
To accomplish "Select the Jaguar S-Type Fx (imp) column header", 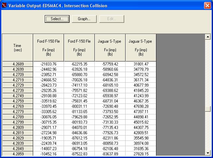I will 110,47.
